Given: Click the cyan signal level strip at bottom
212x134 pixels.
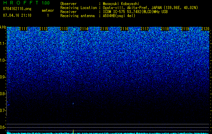Looking at the screenshot, I should coord(108,133).
